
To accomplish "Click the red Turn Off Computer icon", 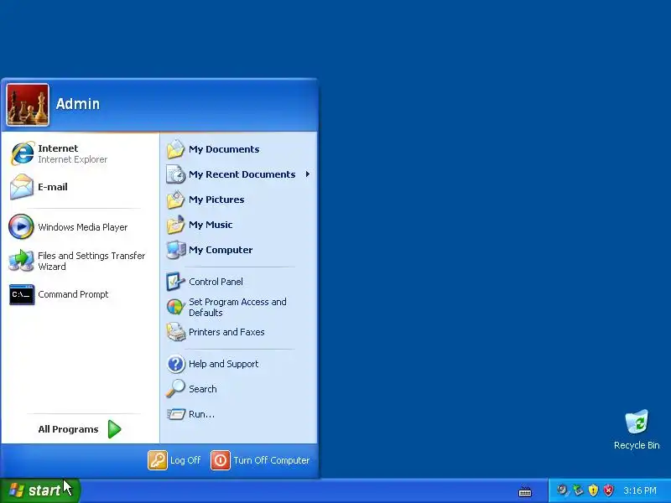I will 221,460.
